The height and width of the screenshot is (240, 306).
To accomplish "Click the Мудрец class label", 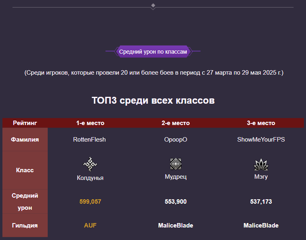I will pyautogui.click(x=176, y=177).
